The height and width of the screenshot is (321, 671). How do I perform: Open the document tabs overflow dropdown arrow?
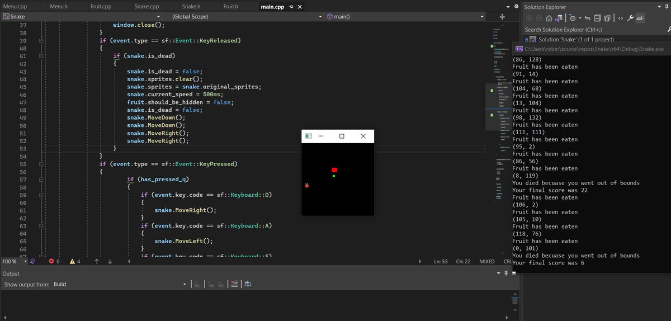[508, 7]
